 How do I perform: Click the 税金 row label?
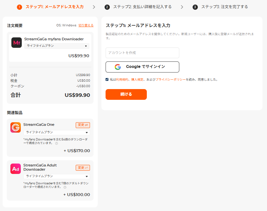(14, 81)
